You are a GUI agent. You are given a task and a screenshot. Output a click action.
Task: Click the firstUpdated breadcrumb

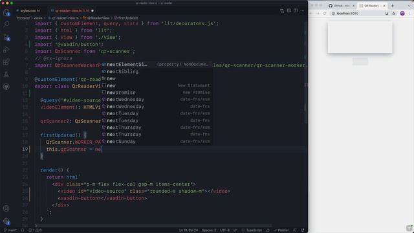(125, 18)
